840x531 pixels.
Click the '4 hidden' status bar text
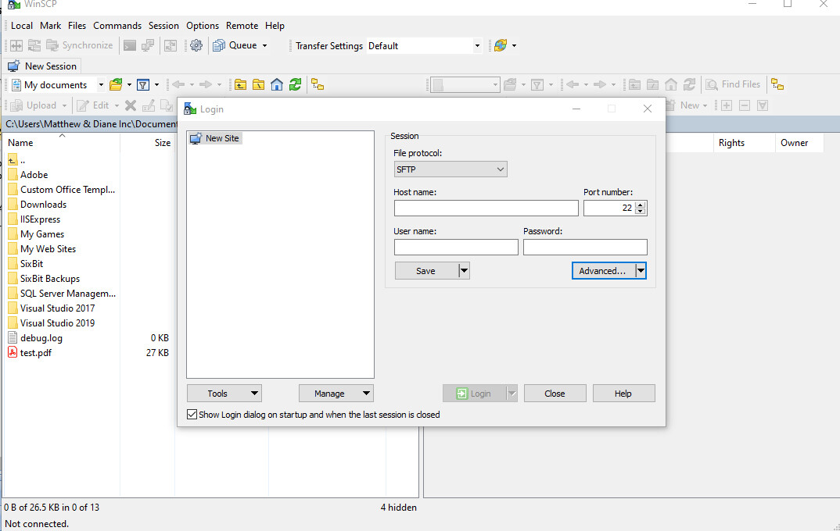click(399, 508)
